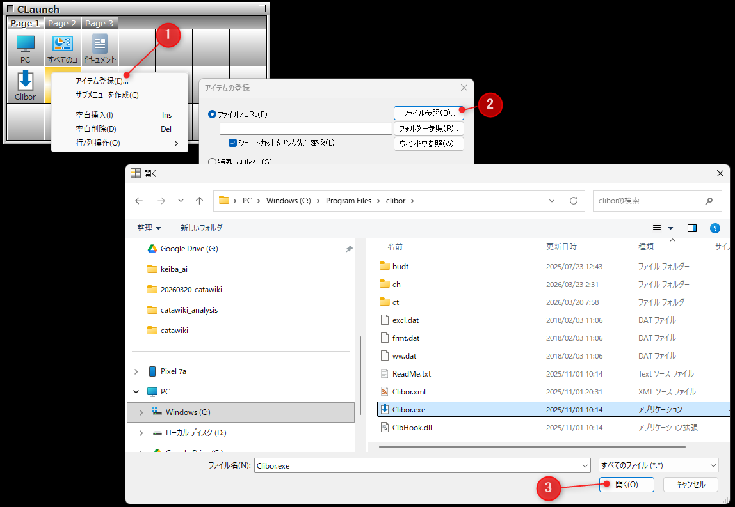Click the Refresh button beside address bar
This screenshot has height=507, width=735.
coord(573,201)
